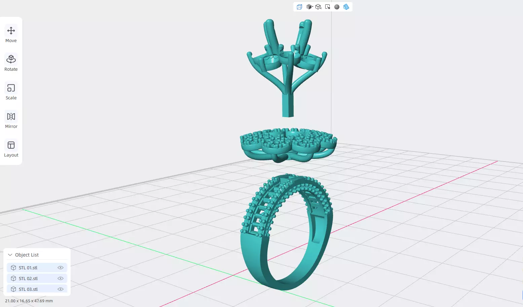This screenshot has width=523, height=307.
Task: Hide STL 03.stl using its eye icon
Action: 61,289
